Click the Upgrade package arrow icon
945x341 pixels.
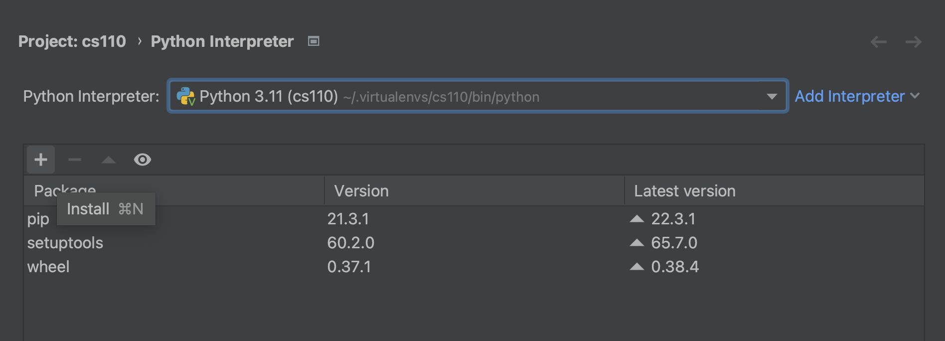coord(108,160)
